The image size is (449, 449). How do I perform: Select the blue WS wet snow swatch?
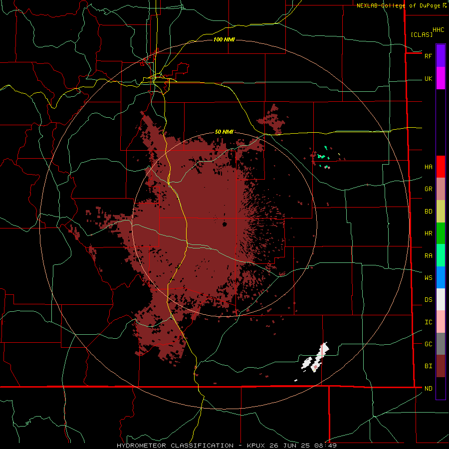441,277
